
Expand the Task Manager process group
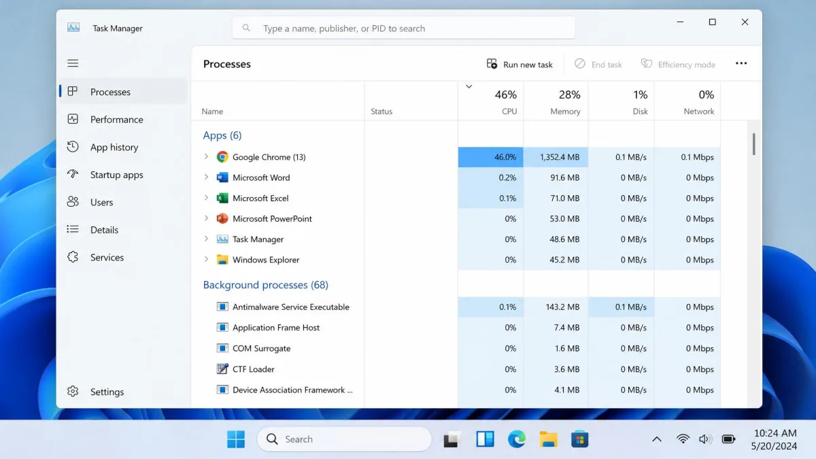click(x=206, y=239)
